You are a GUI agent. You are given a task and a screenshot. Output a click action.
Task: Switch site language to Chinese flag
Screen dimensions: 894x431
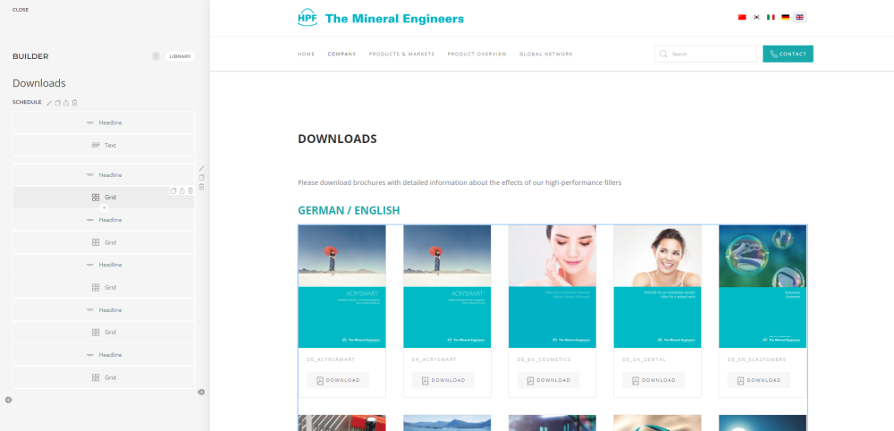point(742,17)
